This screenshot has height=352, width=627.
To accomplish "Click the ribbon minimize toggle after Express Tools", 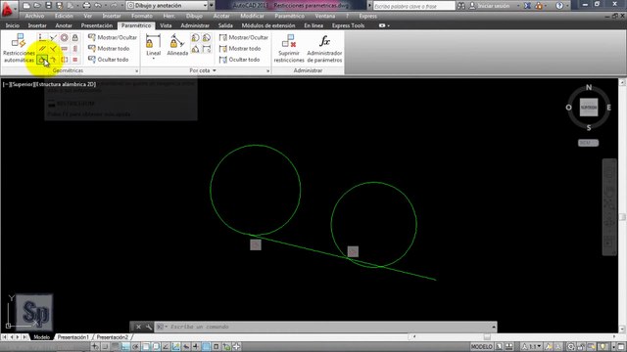I will coord(383,25).
